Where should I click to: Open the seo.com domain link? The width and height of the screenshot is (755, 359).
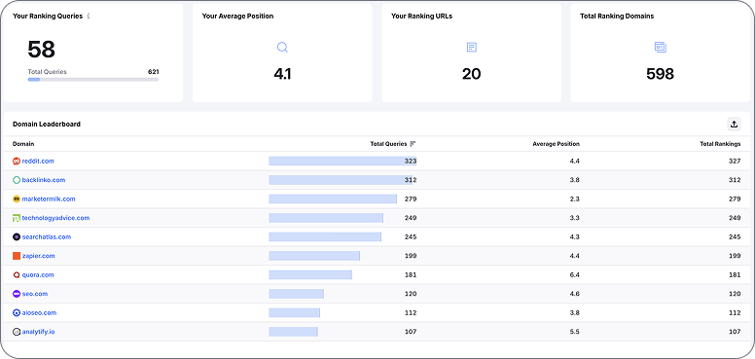click(x=35, y=294)
